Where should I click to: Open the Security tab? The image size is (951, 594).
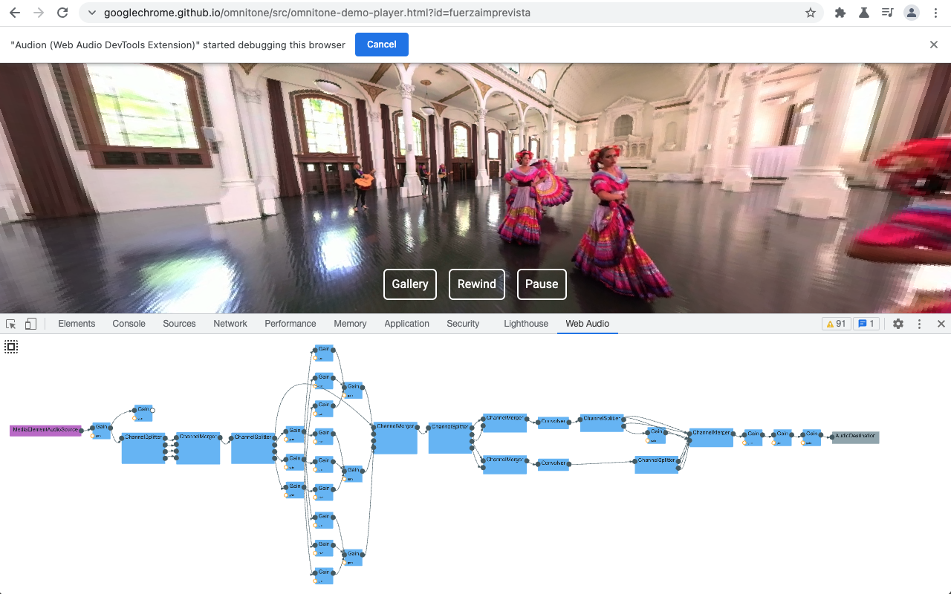[x=463, y=324]
